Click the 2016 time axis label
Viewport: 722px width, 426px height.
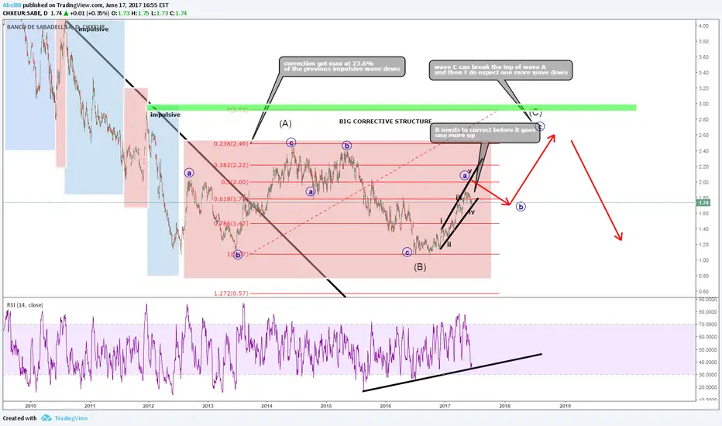386,406
